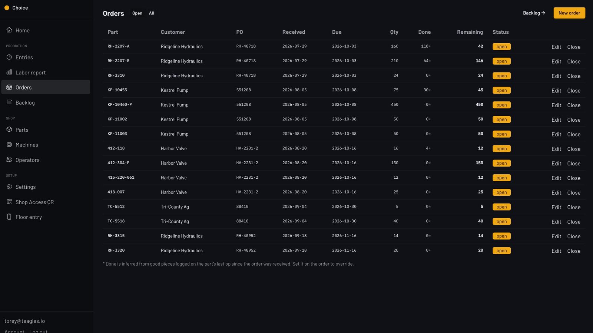Open Parts via the box icon
The width and height of the screenshot is (593, 333).
[x=9, y=129]
